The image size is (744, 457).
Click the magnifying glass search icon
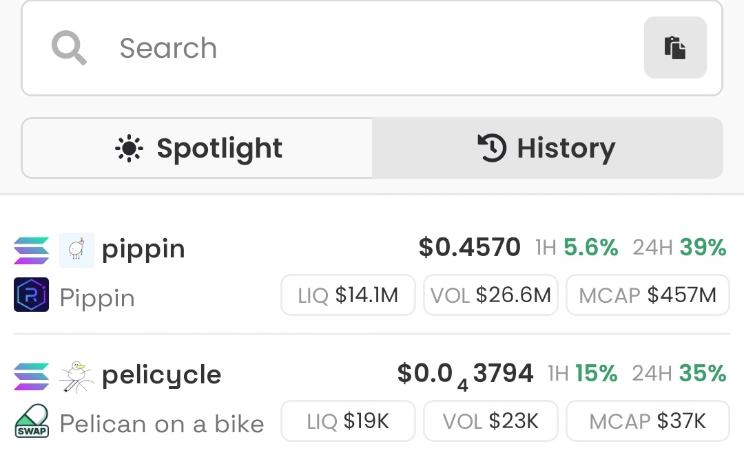pos(69,47)
